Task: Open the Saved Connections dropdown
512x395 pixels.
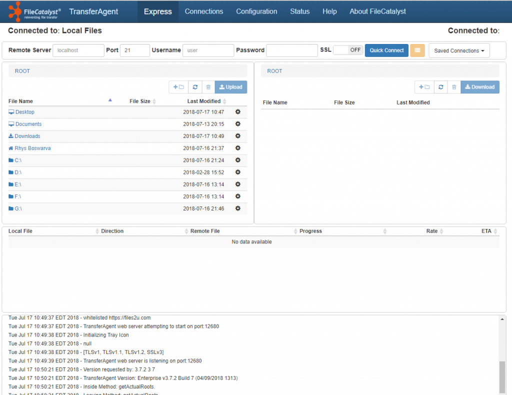Action: coord(459,50)
